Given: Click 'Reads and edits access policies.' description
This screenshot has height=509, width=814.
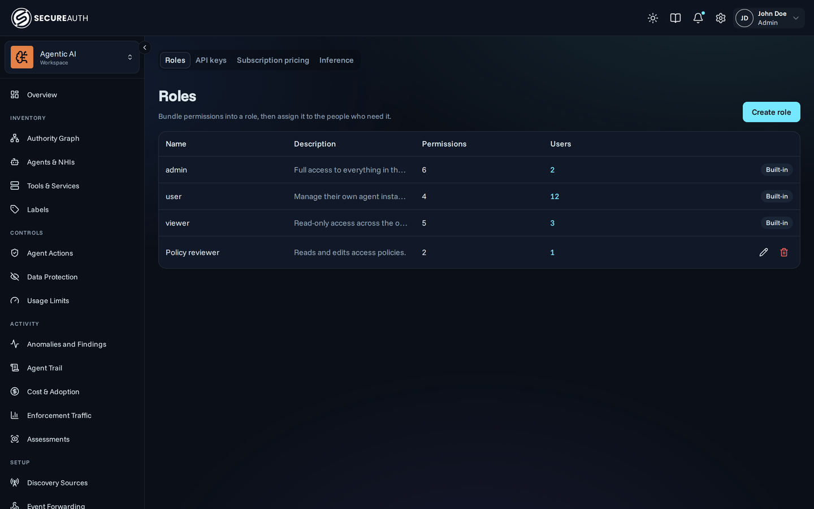Looking at the screenshot, I should tap(350, 252).
